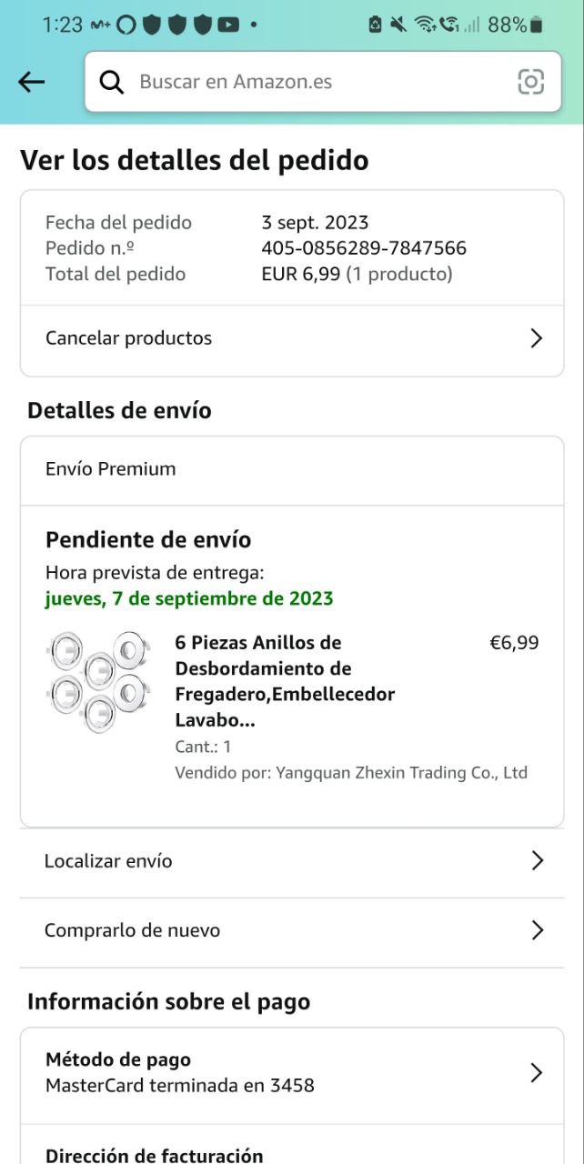584x1164 pixels.
Task: Tap the back arrow icon
Action: [31, 82]
